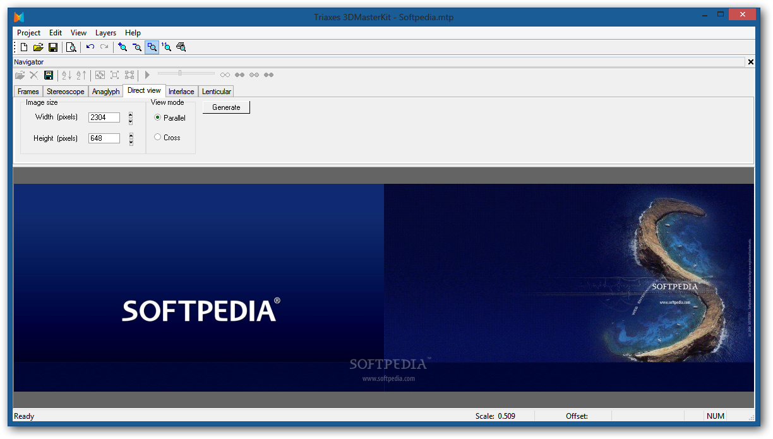Click the double-diamond circles icon
This screenshot has width=773, height=439.
point(254,75)
